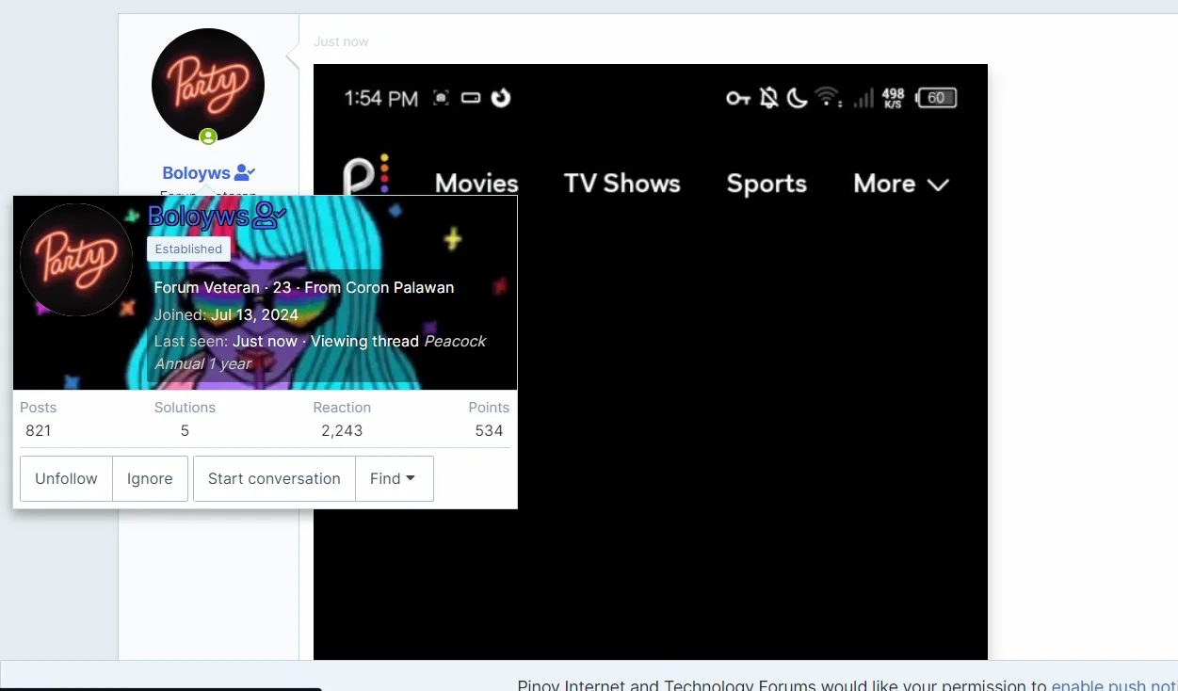Click the circular sync icon in status bar

click(x=501, y=98)
